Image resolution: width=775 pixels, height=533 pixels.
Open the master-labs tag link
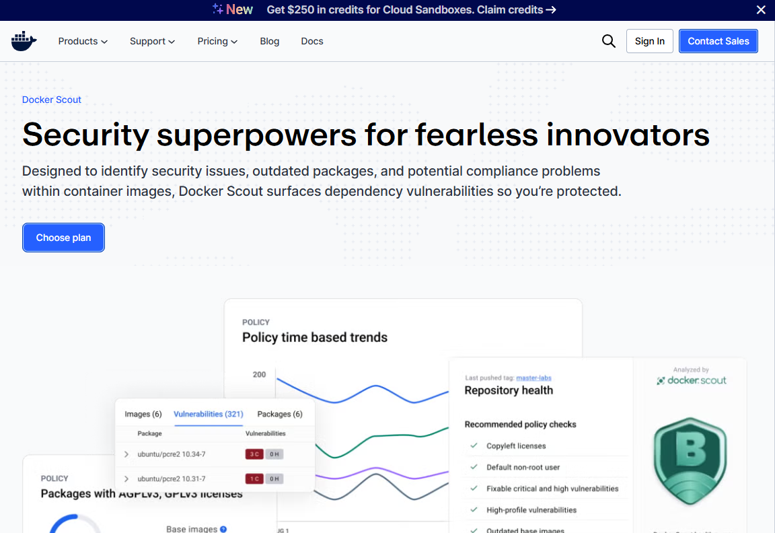(533, 378)
